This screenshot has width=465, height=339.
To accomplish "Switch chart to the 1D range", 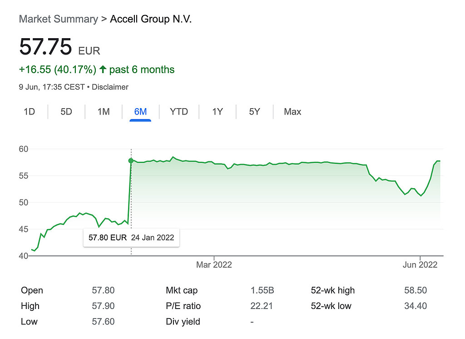I will [29, 112].
